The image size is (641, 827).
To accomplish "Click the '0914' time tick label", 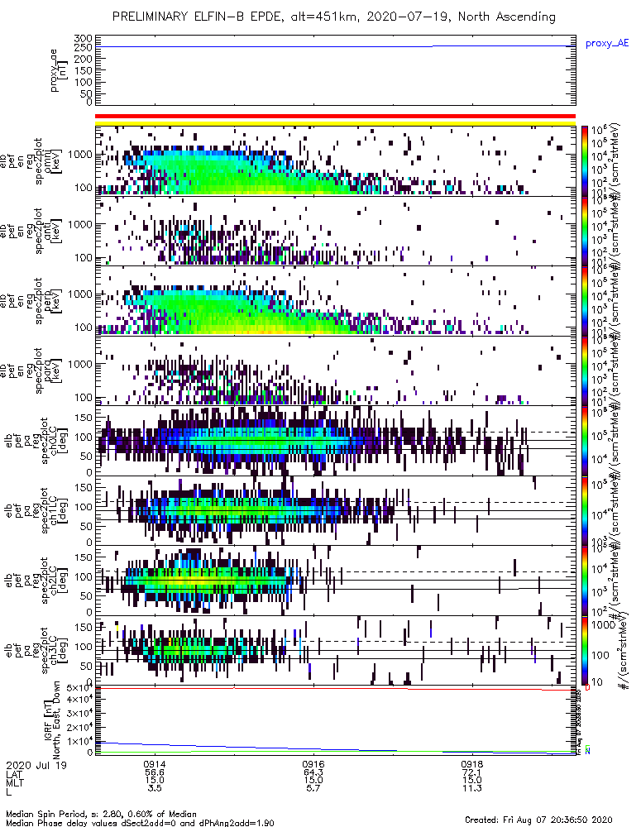I will point(155,764).
